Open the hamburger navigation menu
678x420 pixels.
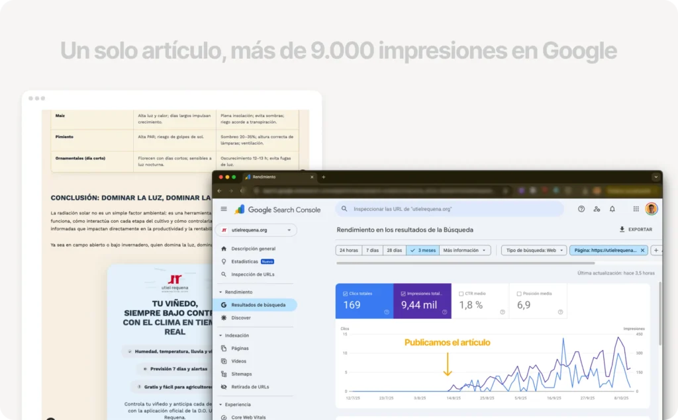pyautogui.click(x=224, y=209)
